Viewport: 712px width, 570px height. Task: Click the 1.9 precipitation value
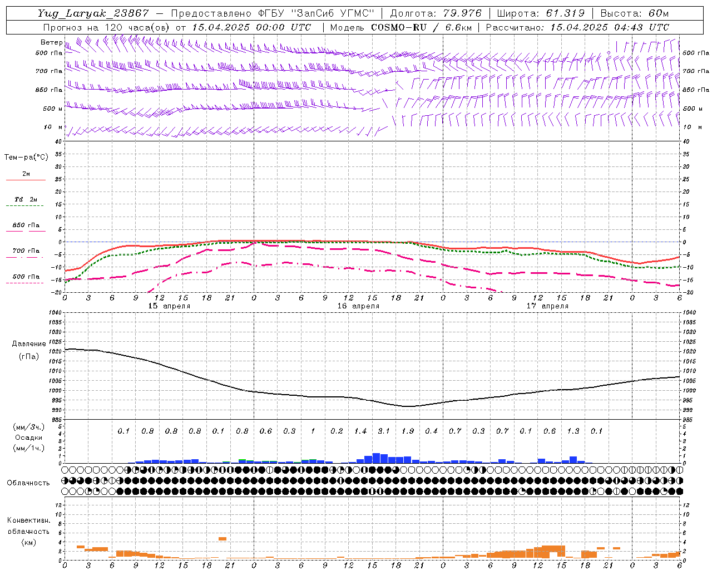coord(408,431)
